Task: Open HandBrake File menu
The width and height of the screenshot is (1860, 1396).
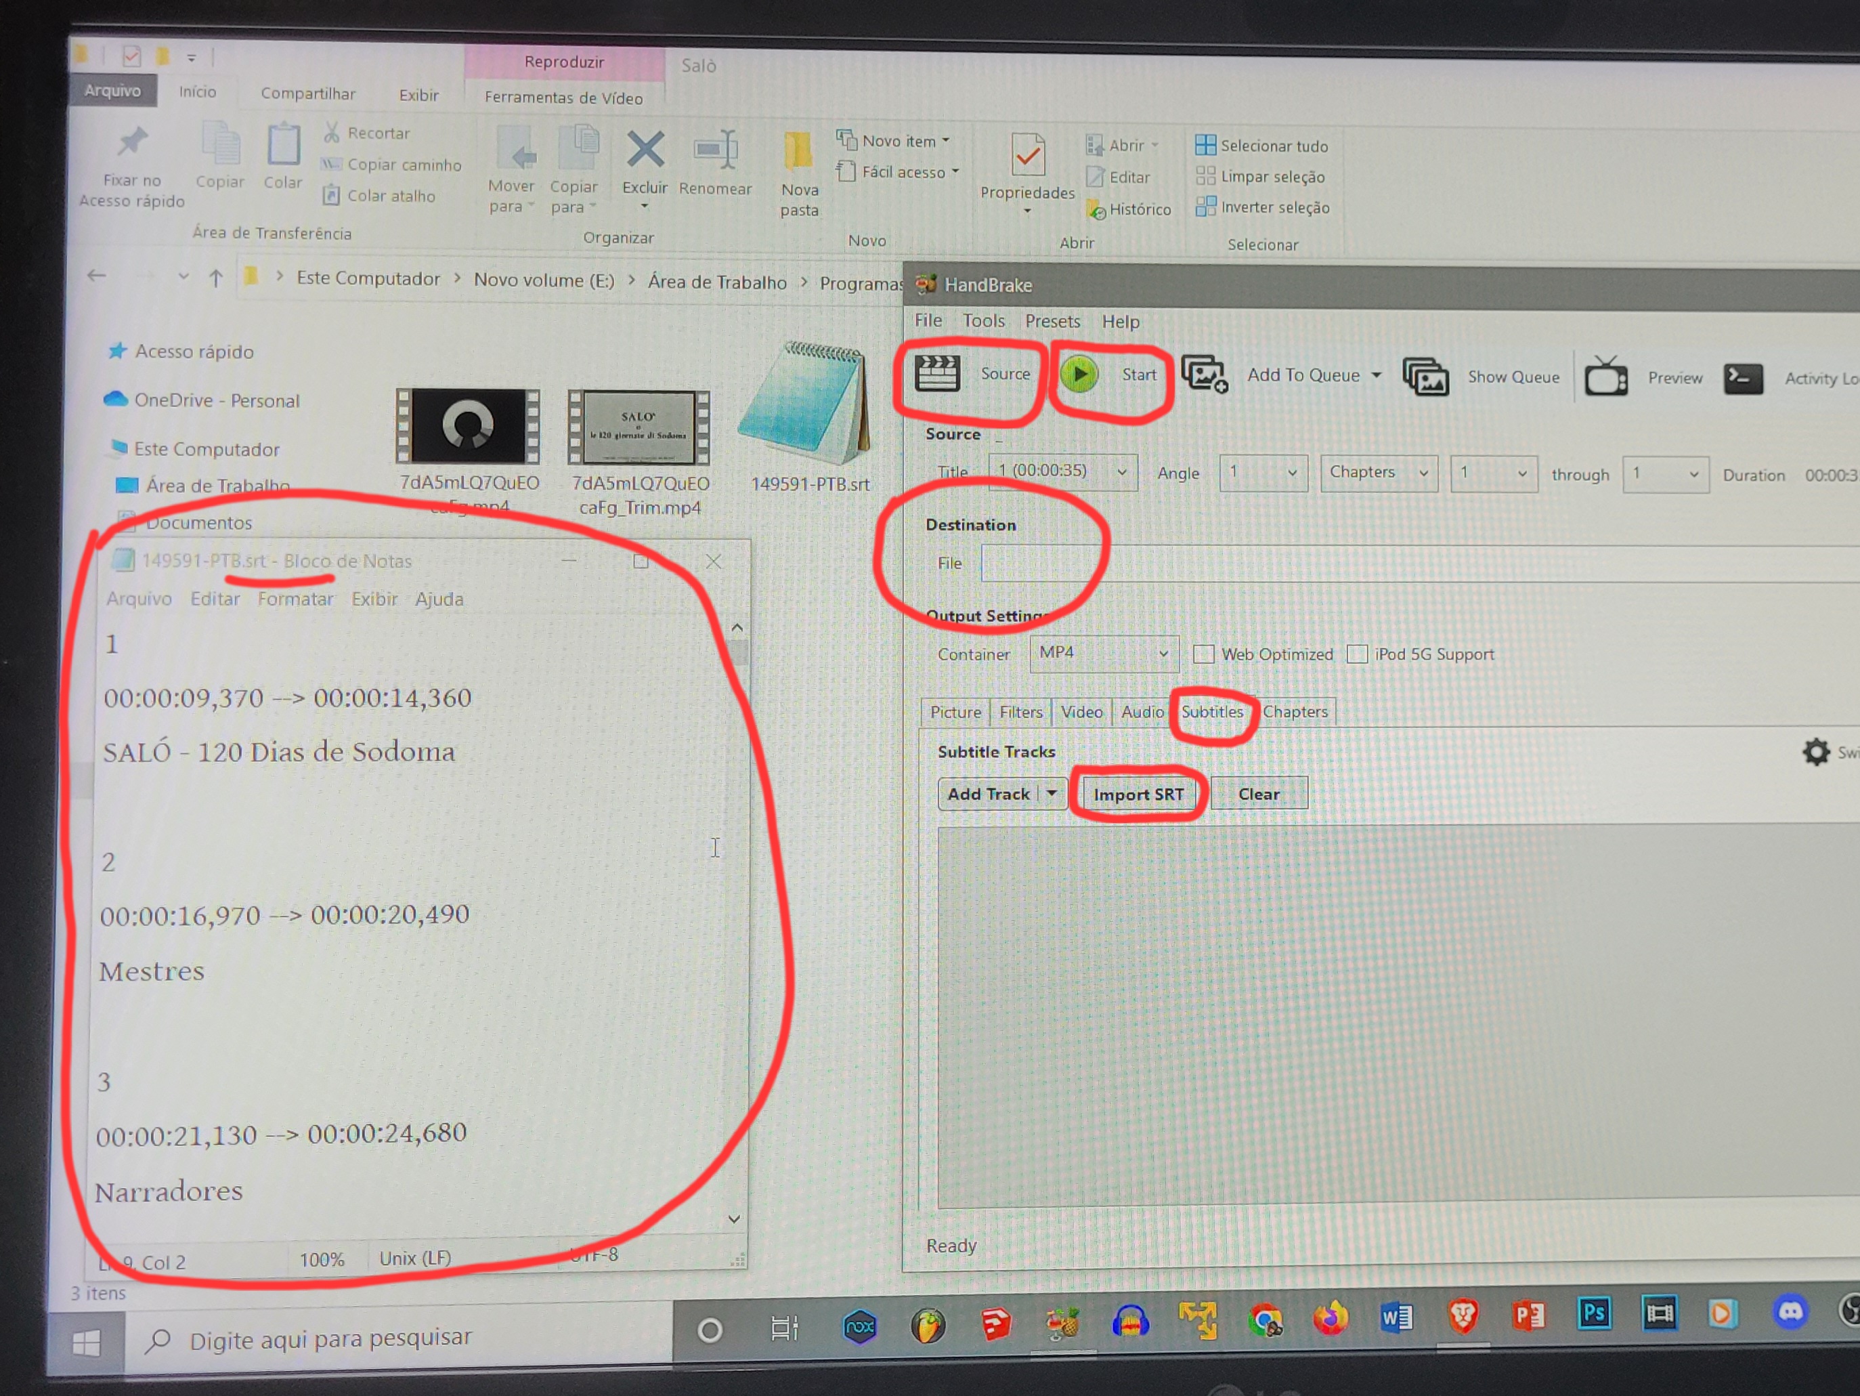Action: (928, 320)
